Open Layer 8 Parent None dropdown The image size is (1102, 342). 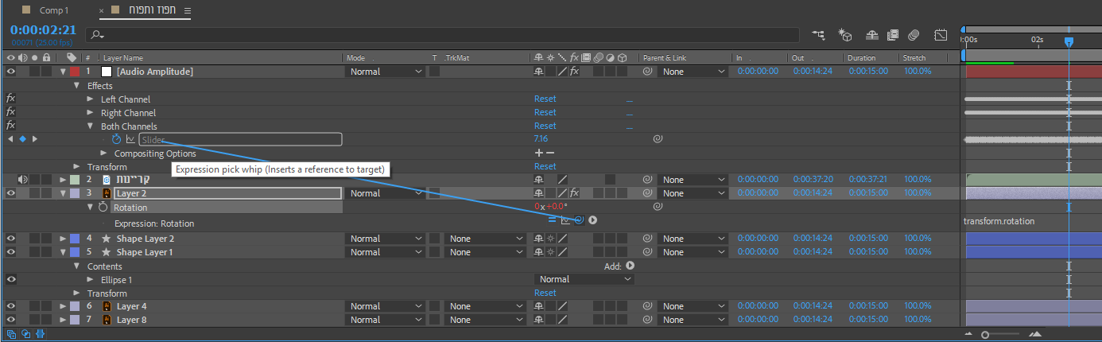click(693, 320)
